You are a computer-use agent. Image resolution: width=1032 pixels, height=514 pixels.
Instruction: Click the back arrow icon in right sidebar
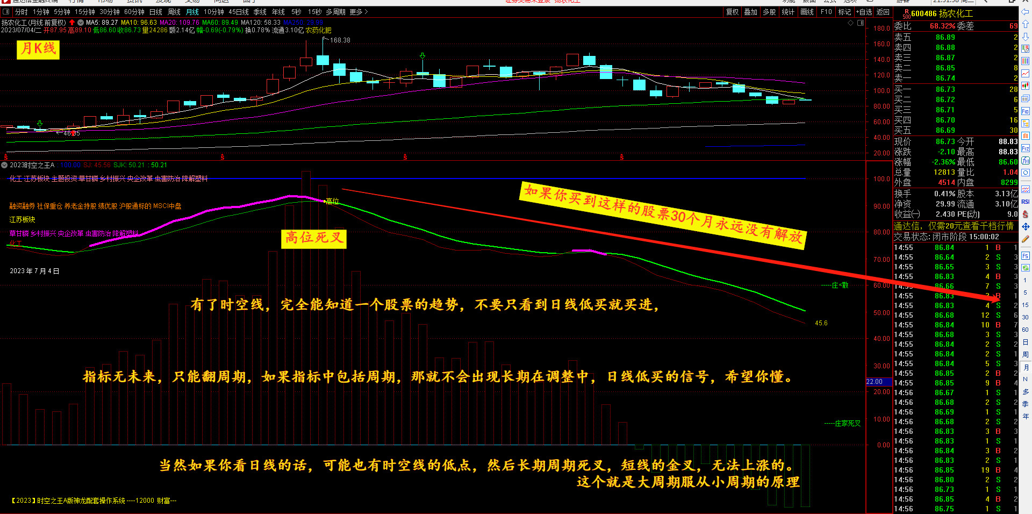pos(1026,12)
